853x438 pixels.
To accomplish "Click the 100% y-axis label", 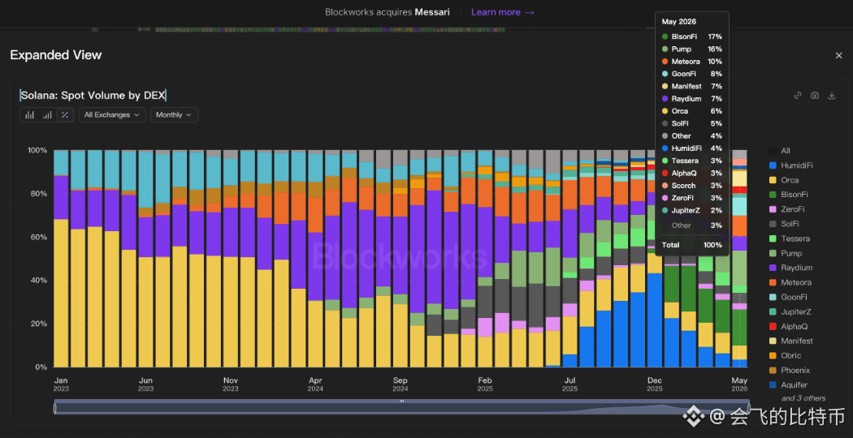I will coord(37,151).
